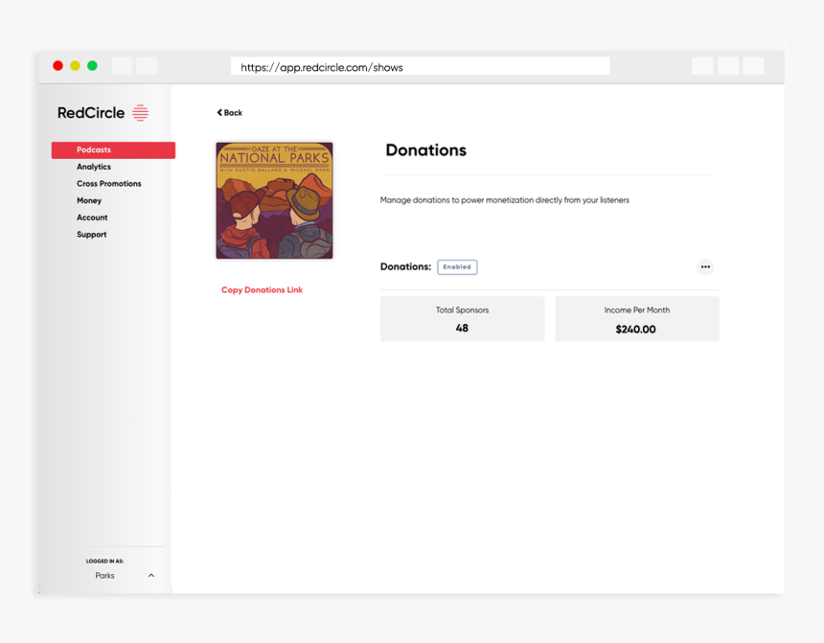Click the yellow minimize traffic light

(75, 65)
